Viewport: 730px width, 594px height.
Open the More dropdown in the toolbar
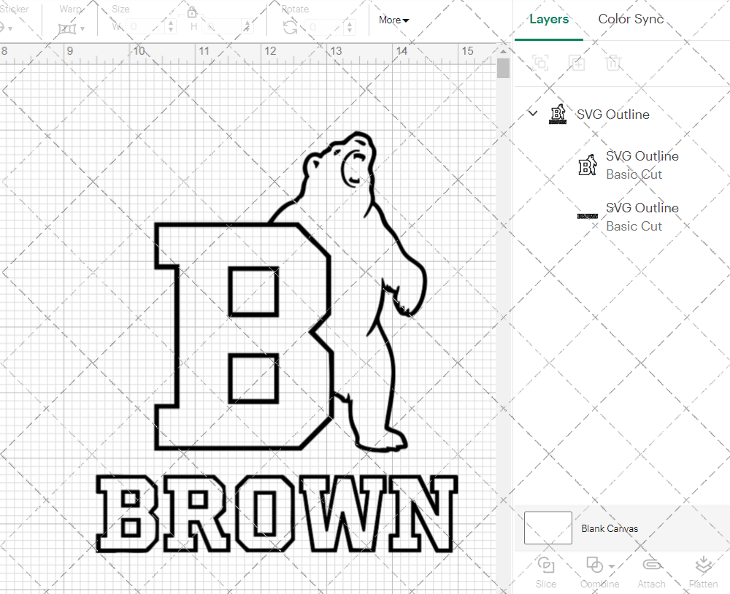click(x=393, y=20)
